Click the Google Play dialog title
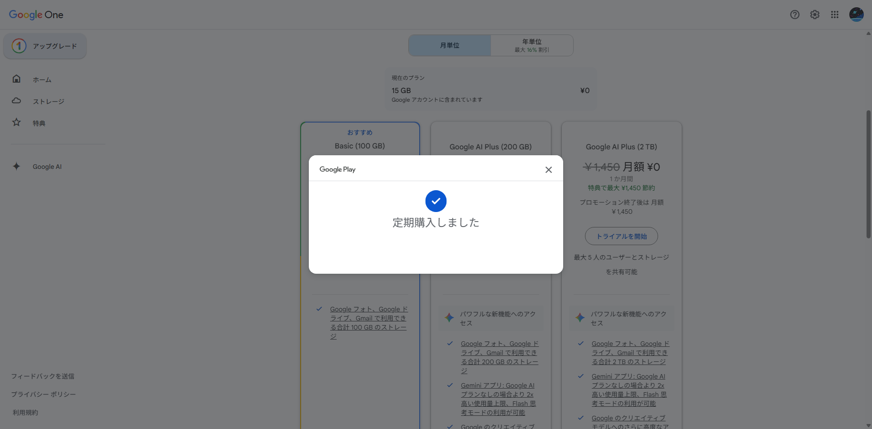The width and height of the screenshot is (872, 429). pyautogui.click(x=337, y=169)
